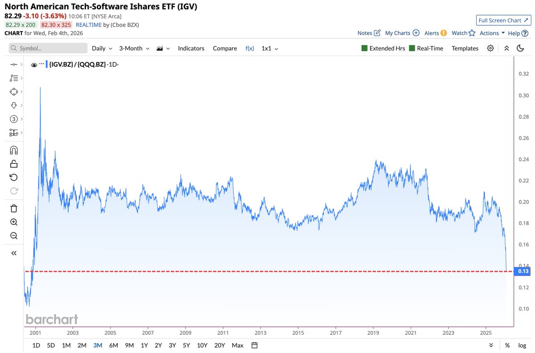Image resolution: width=535 pixels, height=353 pixels.
Task: Open the numbered wave annotation tool
Action: pos(13,119)
